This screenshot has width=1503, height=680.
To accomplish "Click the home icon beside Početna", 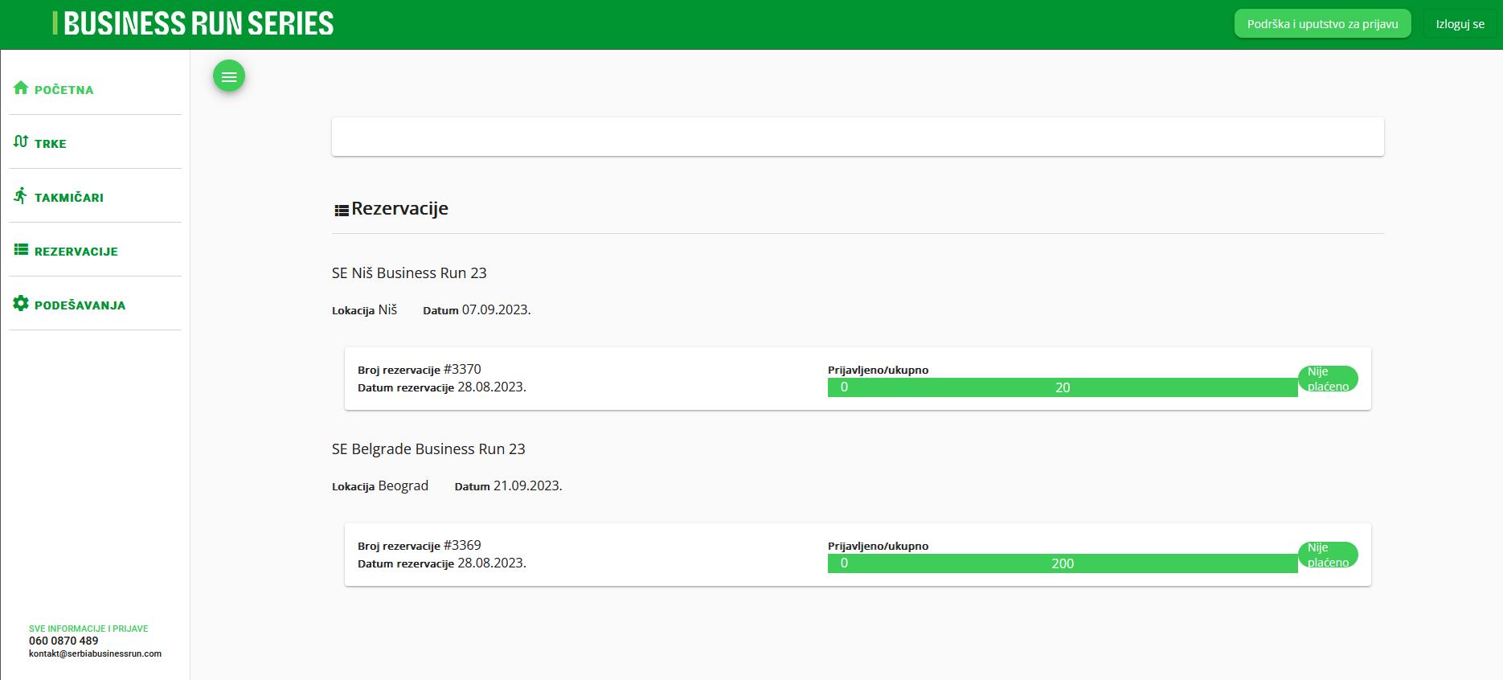I will tap(21, 88).
